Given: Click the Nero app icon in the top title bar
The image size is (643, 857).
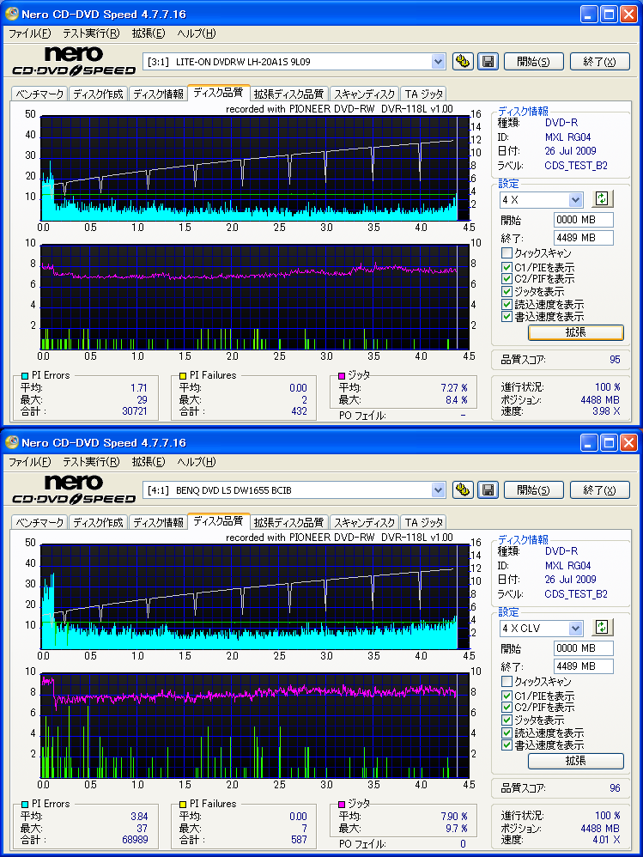Looking at the screenshot, I should point(11,14).
